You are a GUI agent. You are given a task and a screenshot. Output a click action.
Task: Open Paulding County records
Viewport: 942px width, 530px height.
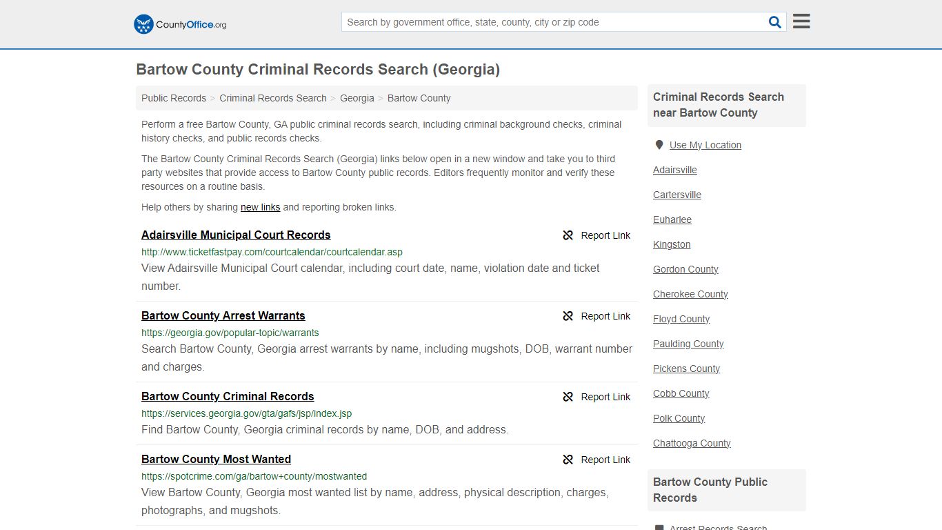(688, 344)
